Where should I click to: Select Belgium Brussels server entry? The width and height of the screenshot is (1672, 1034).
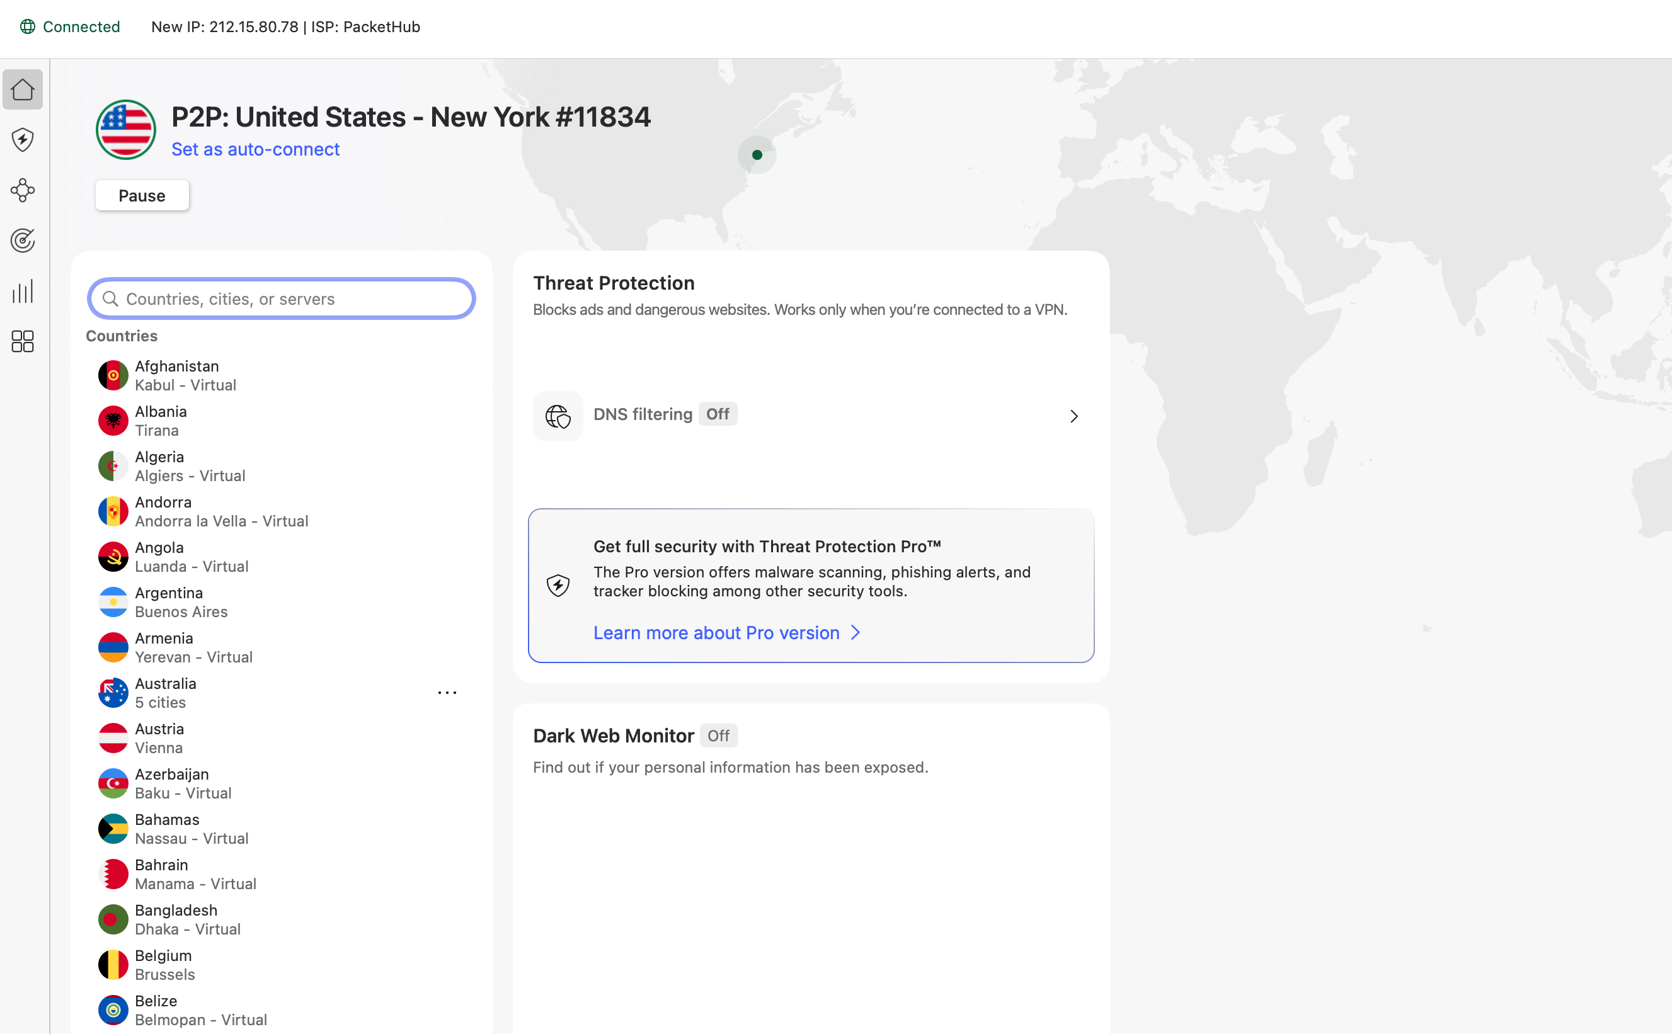click(164, 965)
